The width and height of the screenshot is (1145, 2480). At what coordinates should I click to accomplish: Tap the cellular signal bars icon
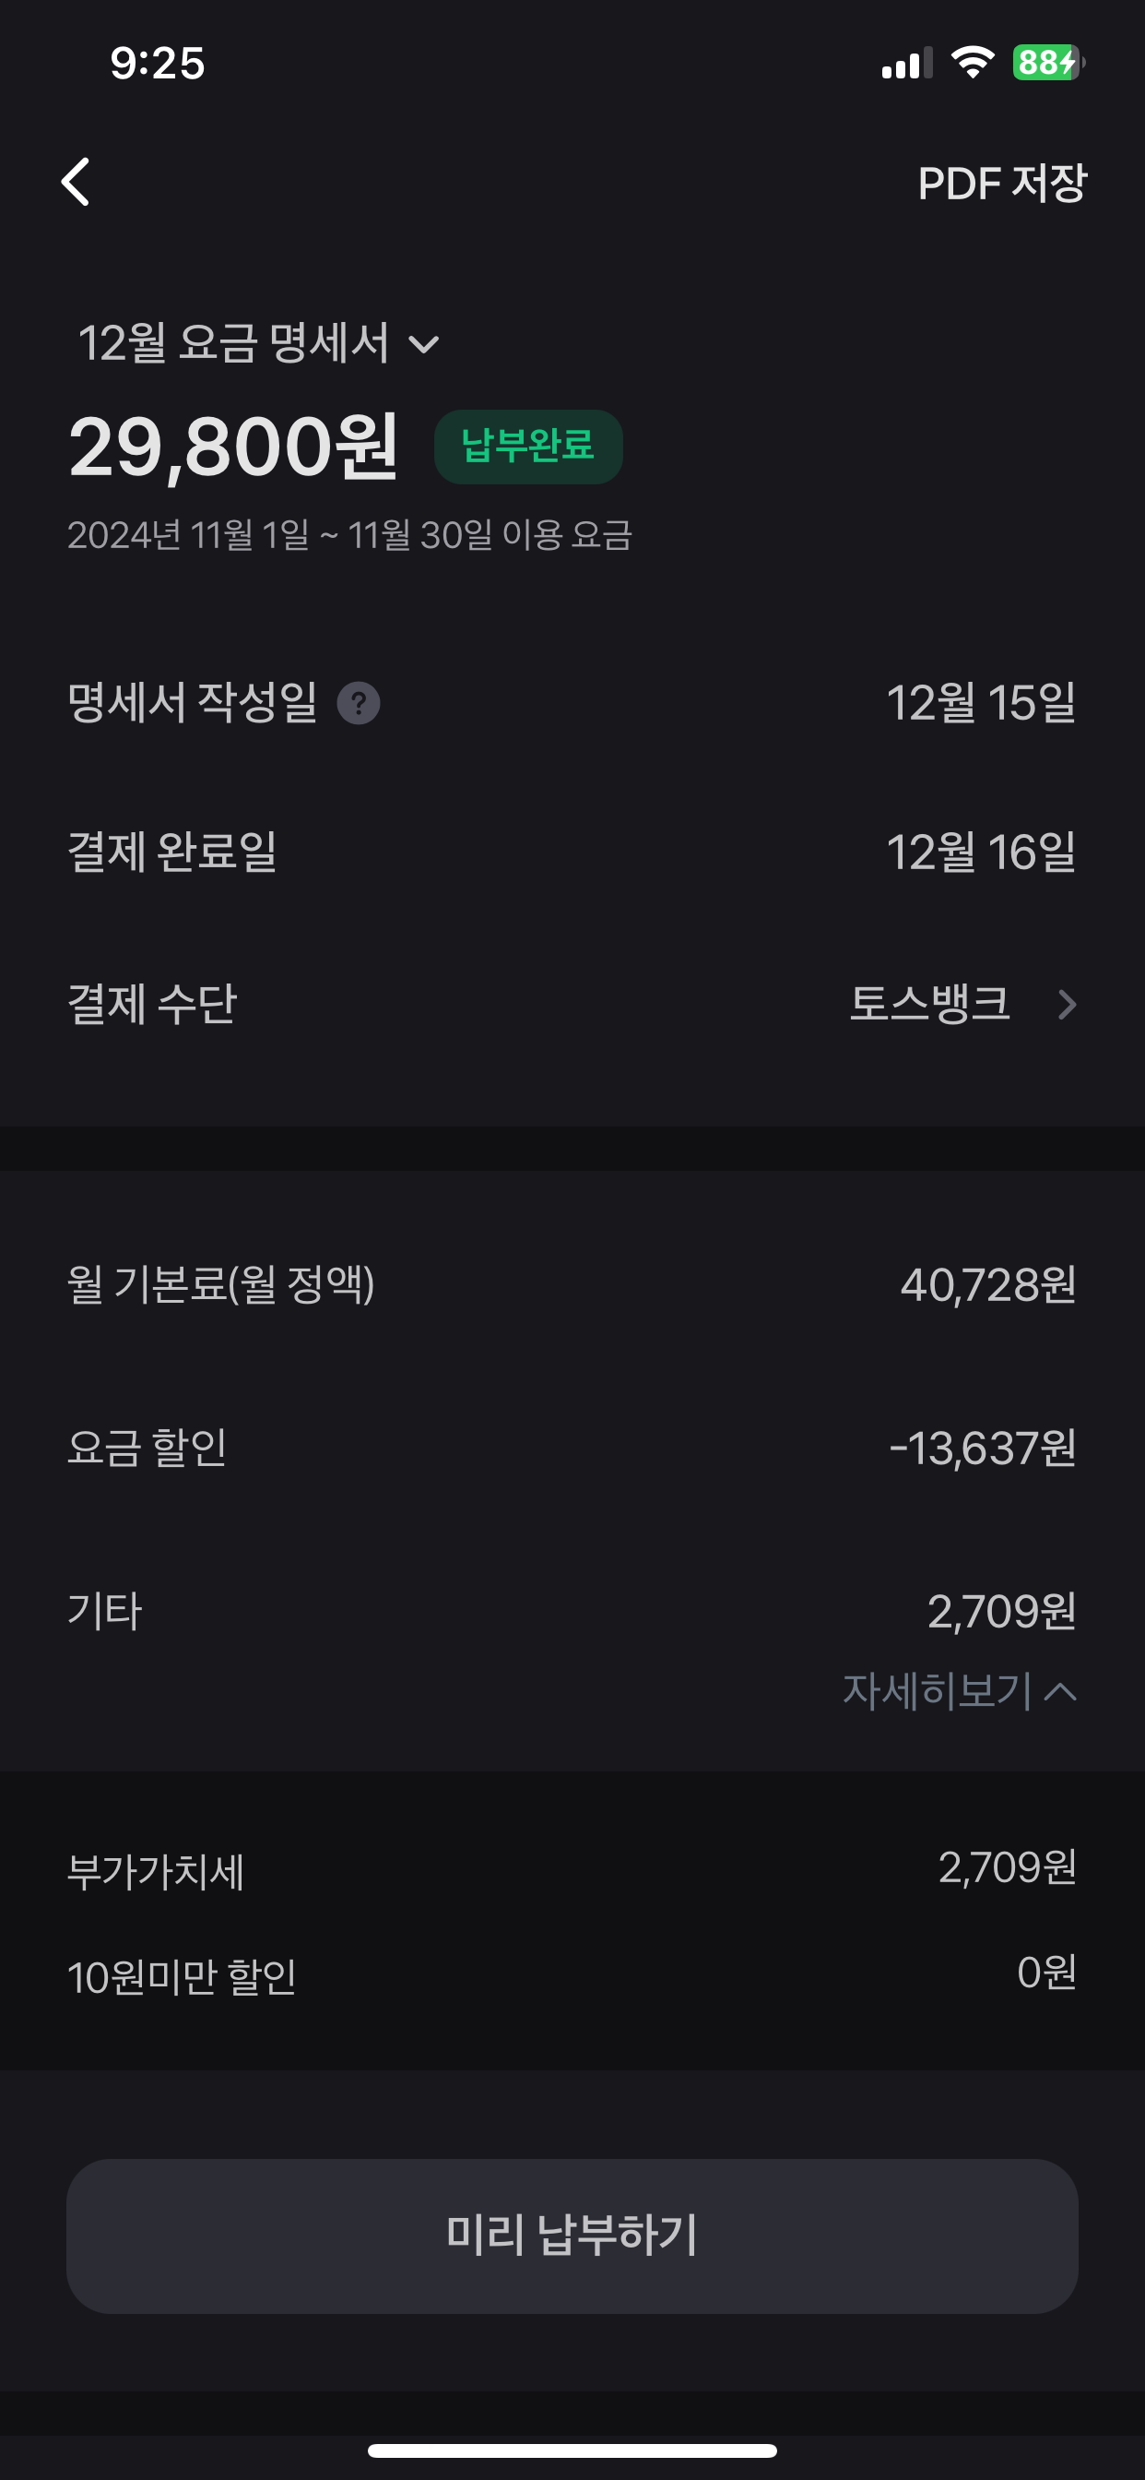[x=906, y=65]
